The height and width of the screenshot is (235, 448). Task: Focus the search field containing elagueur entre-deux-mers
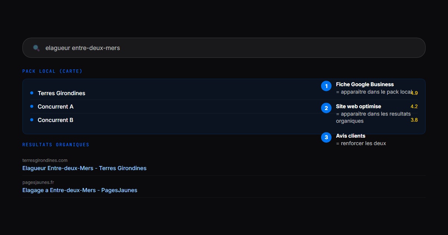coord(224,48)
